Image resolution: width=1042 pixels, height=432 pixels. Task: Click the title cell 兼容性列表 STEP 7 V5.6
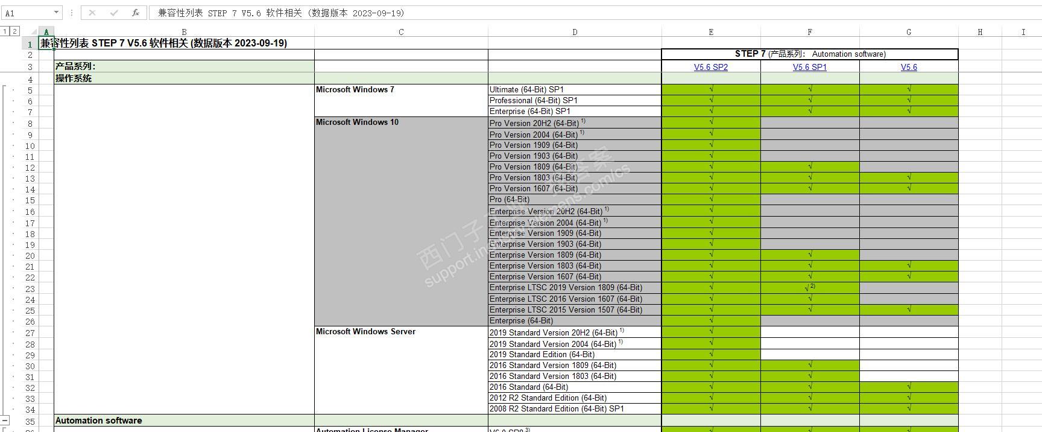[x=163, y=43]
